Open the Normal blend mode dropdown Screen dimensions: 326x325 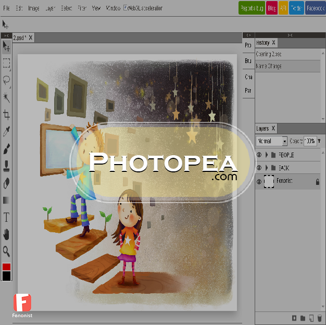pos(271,141)
